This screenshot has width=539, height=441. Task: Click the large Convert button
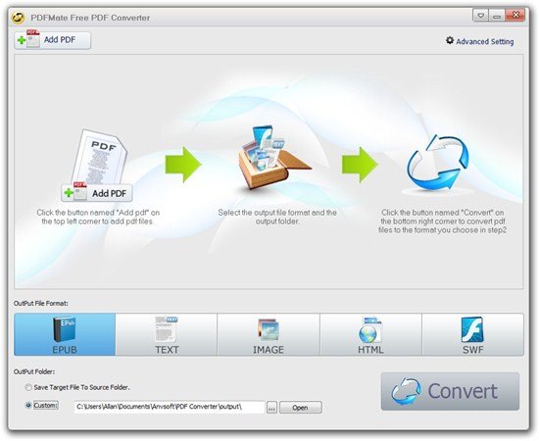pyautogui.click(x=450, y=391)
